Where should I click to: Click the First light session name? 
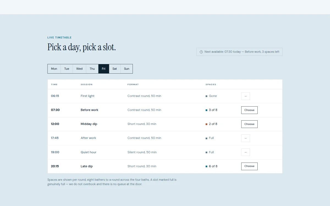87,96
